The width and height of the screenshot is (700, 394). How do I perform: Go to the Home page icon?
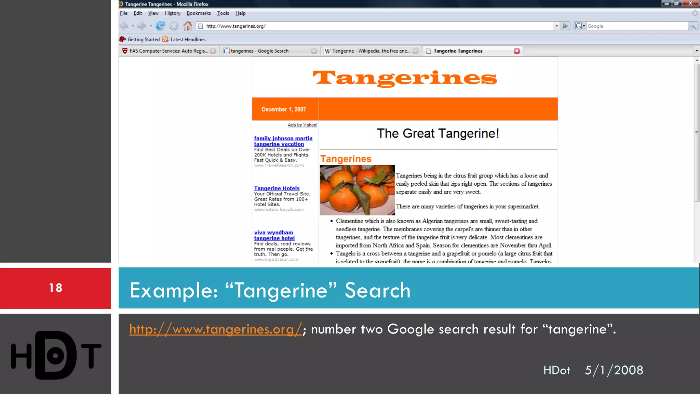click(188, 26)
